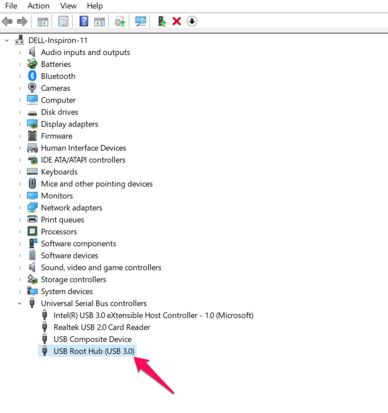The height and width of the screenshot is (413, 388).
Task: Click the Forward arrow toolbar icon
Action: click(22, 21)
